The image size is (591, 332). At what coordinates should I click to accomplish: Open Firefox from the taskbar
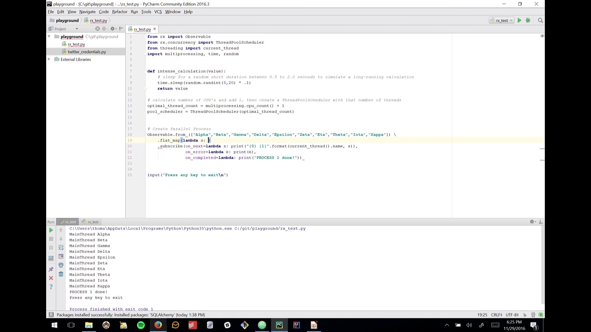tap(158, 325)
